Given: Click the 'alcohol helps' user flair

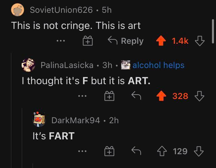Looking at the screenshot, I should [x=158, y=65].
